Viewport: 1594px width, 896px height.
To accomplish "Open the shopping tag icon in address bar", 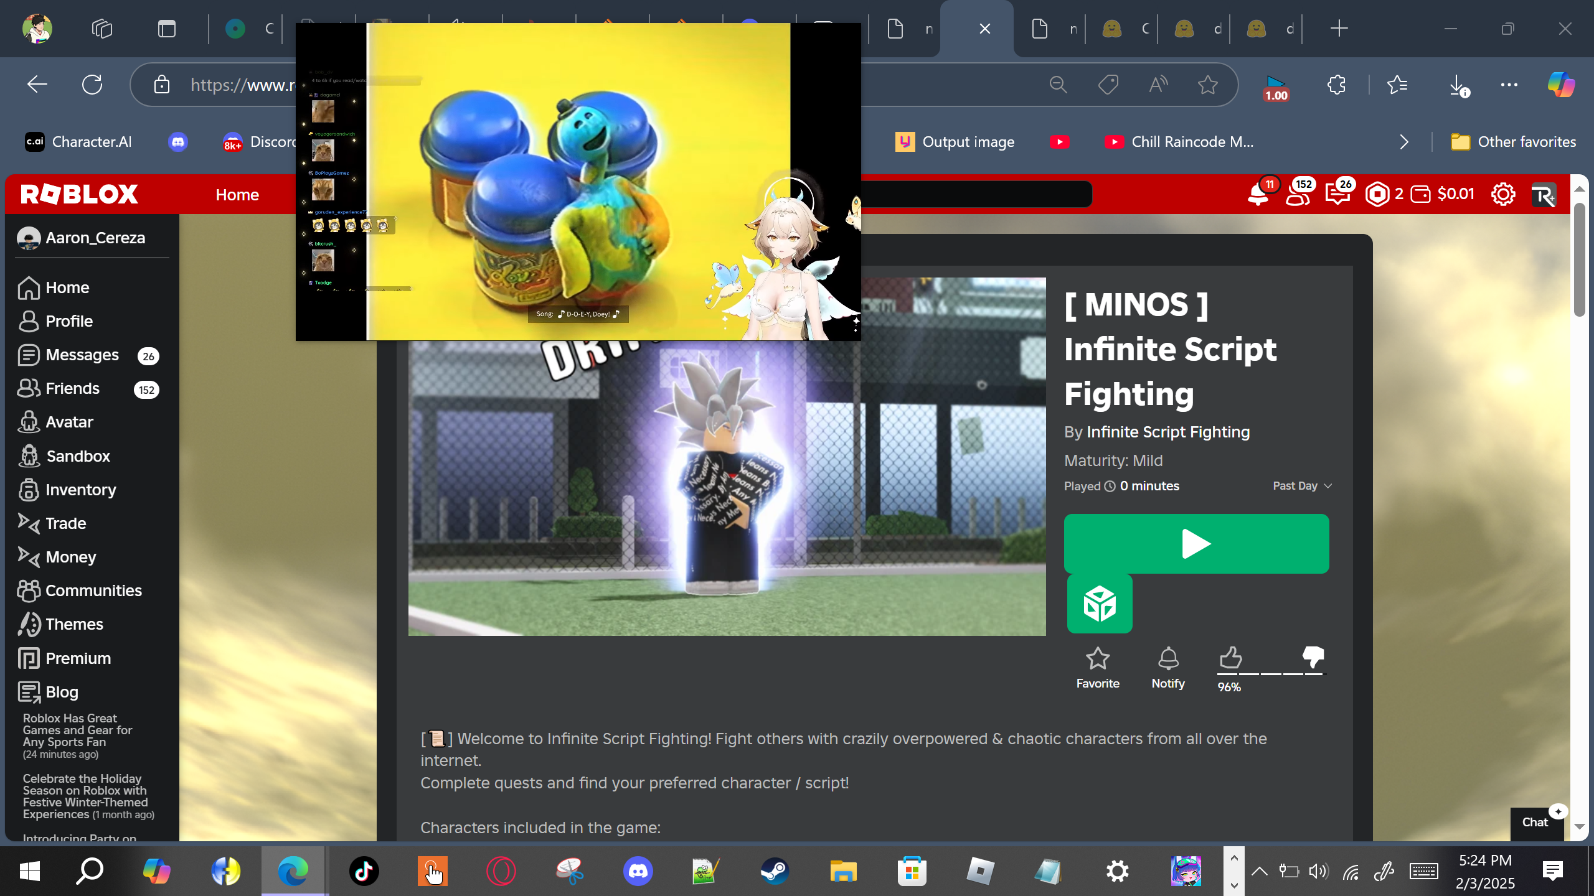I will tap(1108, 85).
